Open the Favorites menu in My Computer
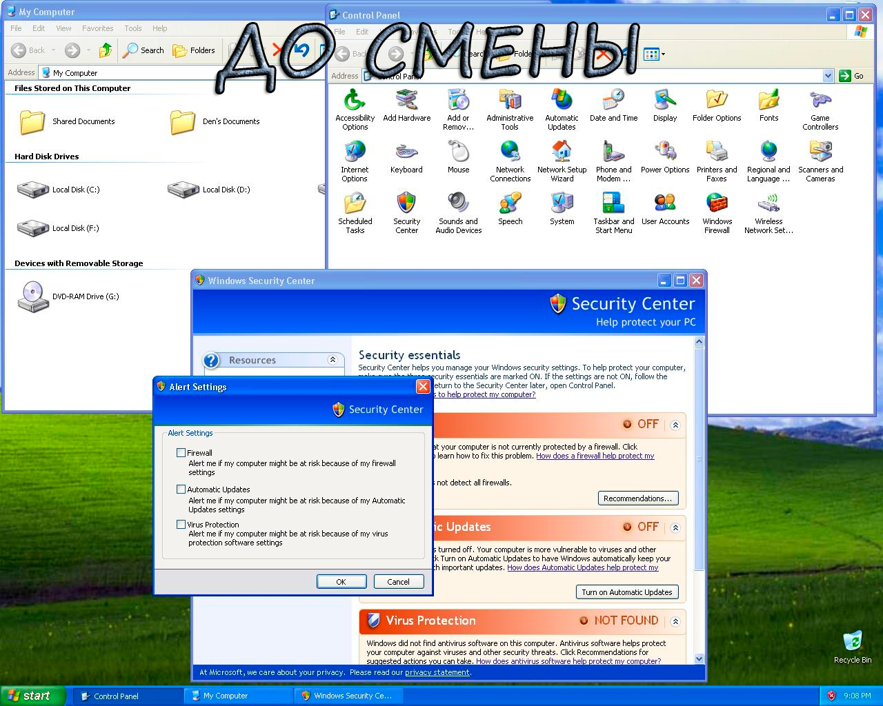The image size is (883, 706). pyautogui.click(x=97, y=28)
